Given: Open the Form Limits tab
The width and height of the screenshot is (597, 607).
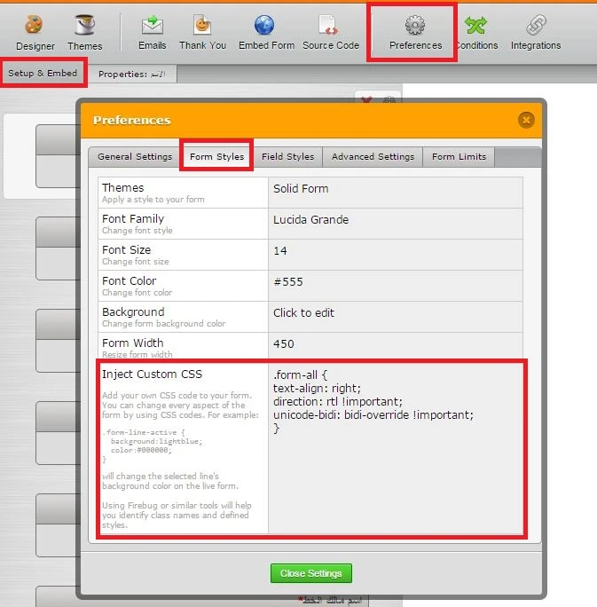Looking at the screenshot, I should point(459,157).
